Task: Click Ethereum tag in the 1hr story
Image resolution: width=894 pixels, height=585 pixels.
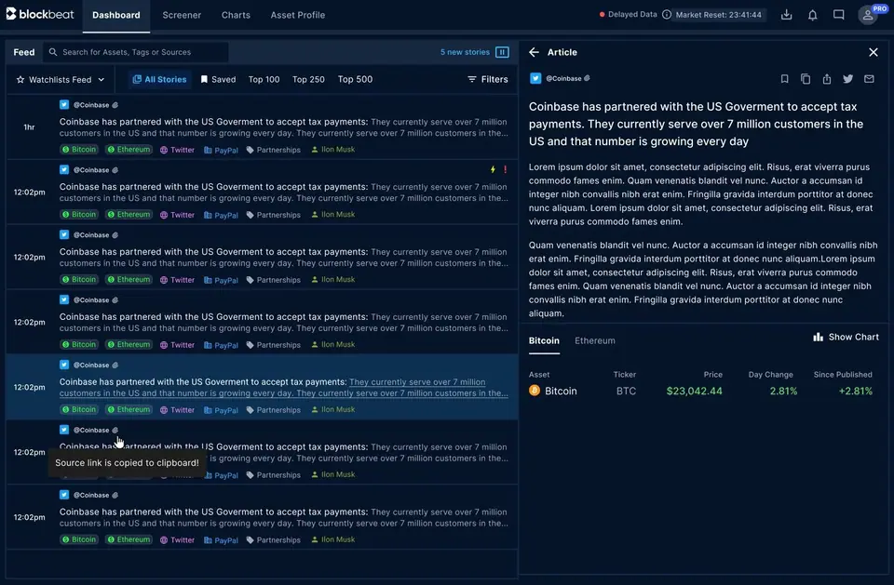Action: coord(129,149)
